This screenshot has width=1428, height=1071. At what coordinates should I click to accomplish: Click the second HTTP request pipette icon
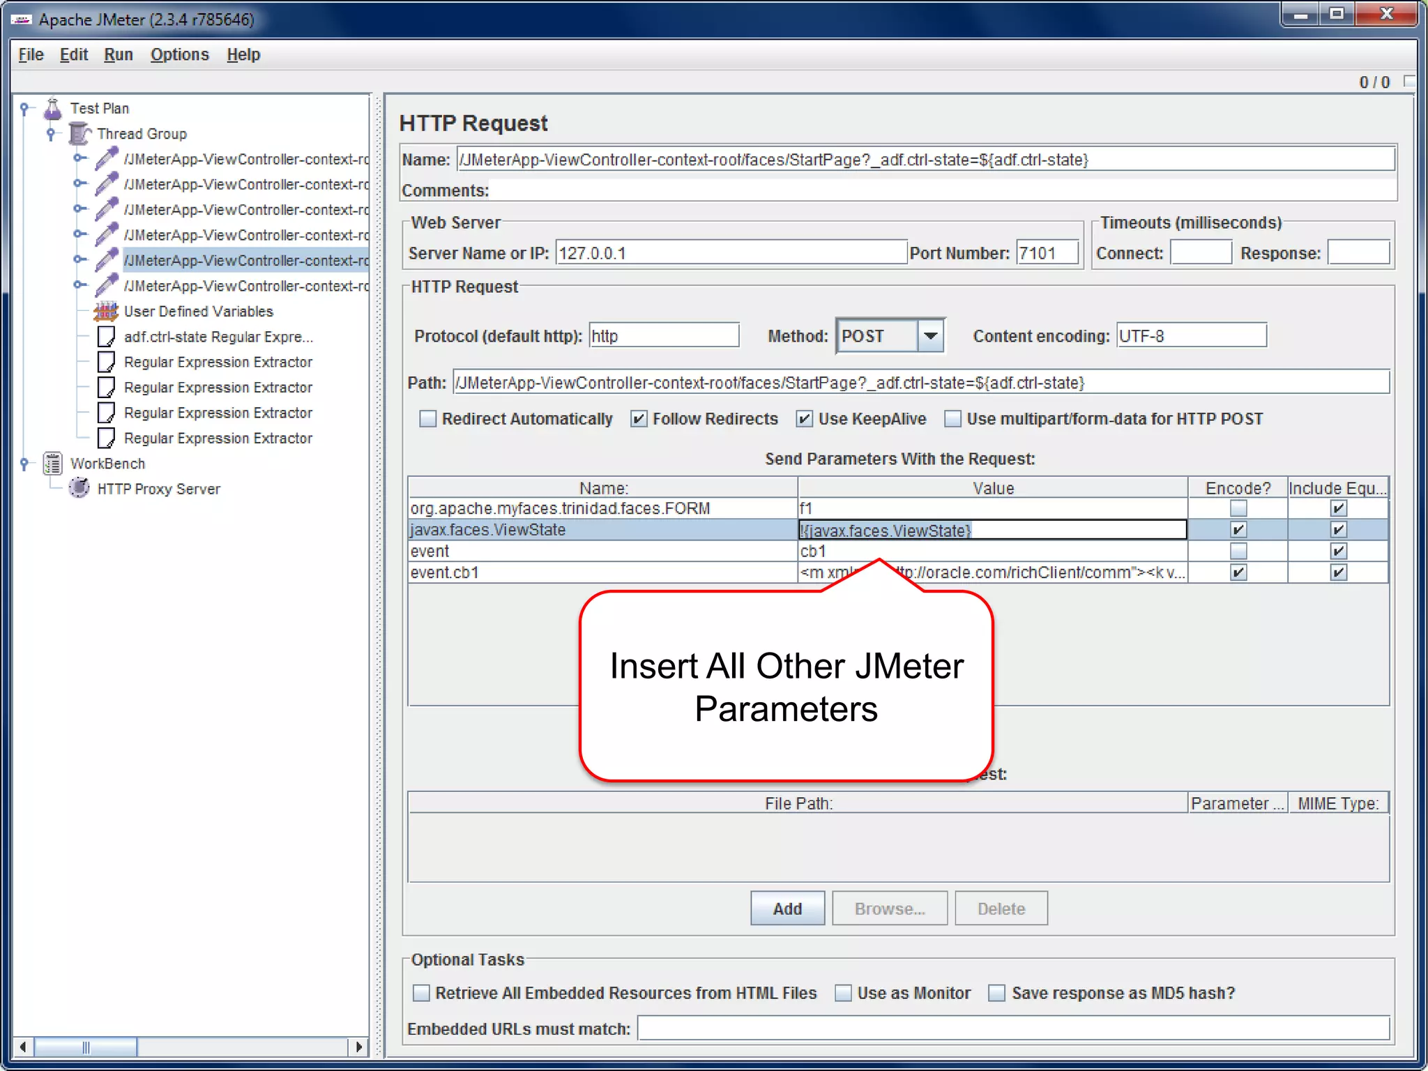(x=106, y=184)
